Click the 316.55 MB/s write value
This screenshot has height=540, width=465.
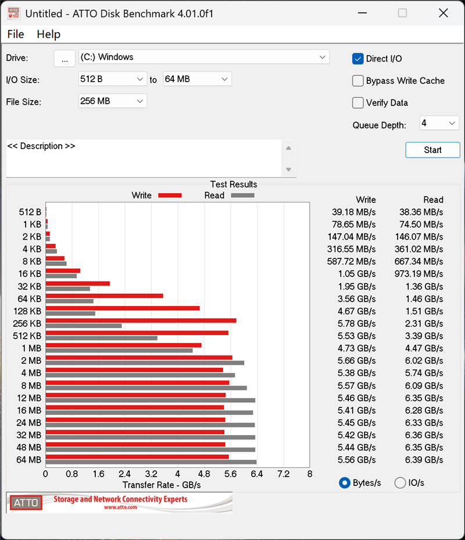pos(351,249)
